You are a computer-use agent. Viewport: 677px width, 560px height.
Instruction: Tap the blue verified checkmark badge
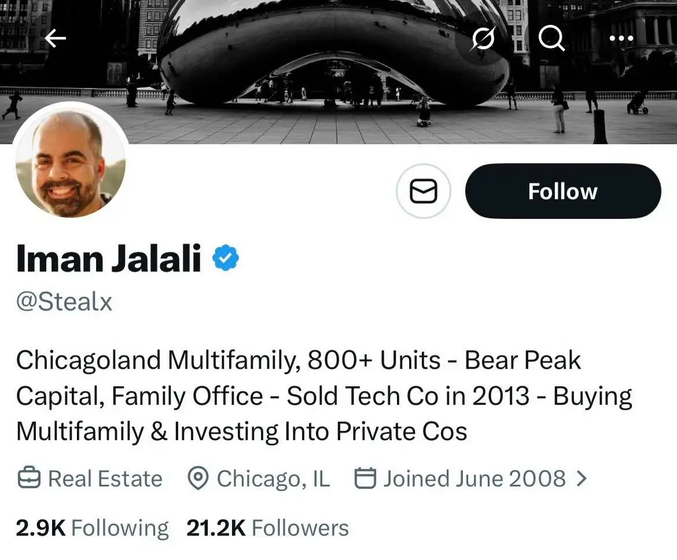click(x=226, y=258)
